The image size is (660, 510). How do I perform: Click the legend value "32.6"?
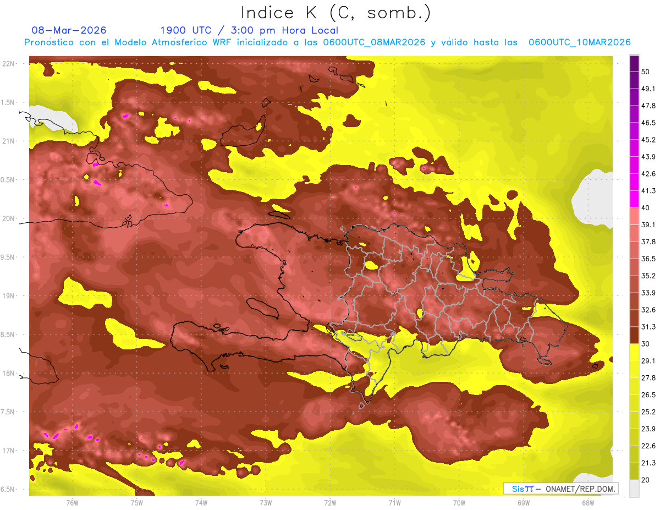648,310
